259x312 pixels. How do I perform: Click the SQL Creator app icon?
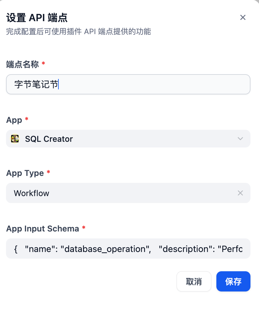(15, 139)
